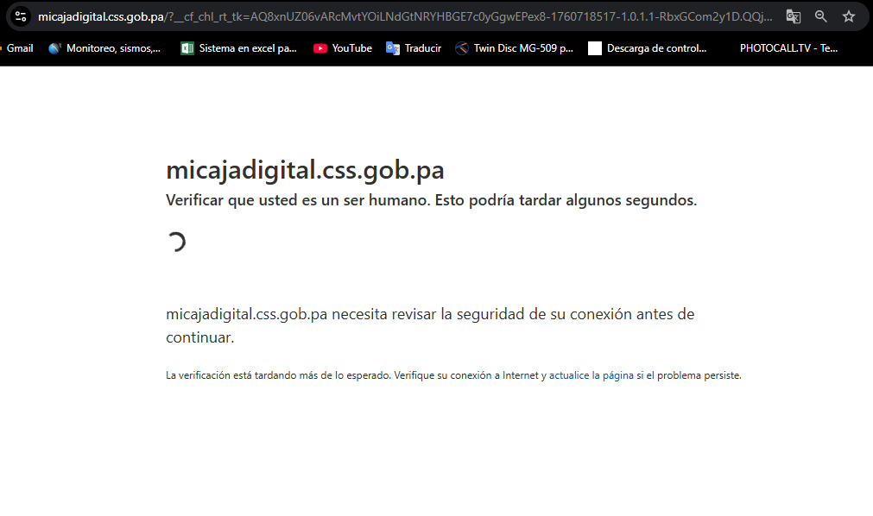This screenshot has width=873, height=516.
Task: Click the zoom magnifier icon
Action: click(x=820, y=16)
